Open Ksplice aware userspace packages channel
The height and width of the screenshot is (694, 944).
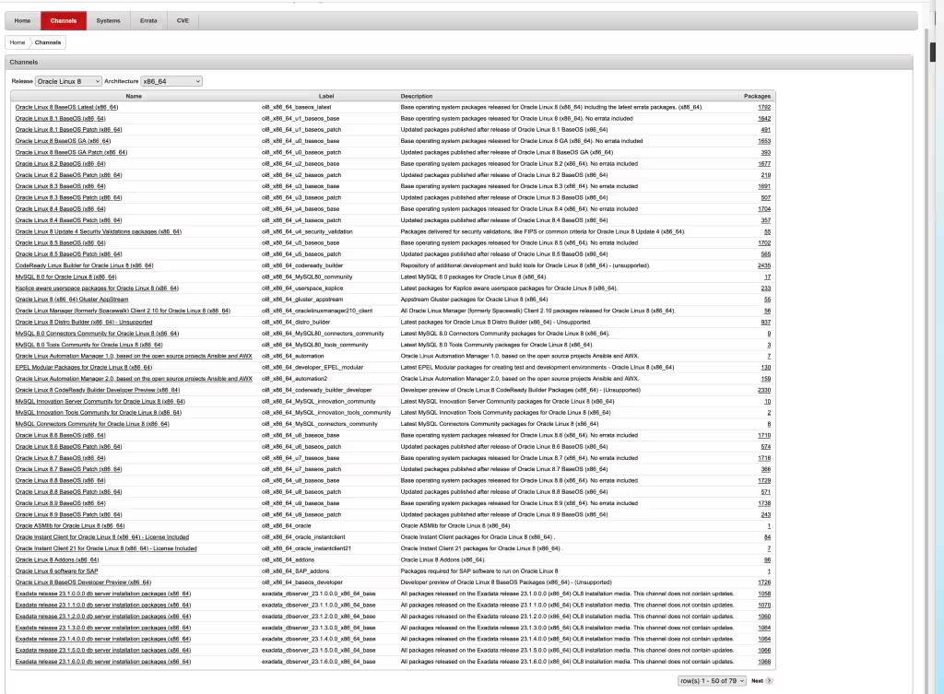point(97,288)
